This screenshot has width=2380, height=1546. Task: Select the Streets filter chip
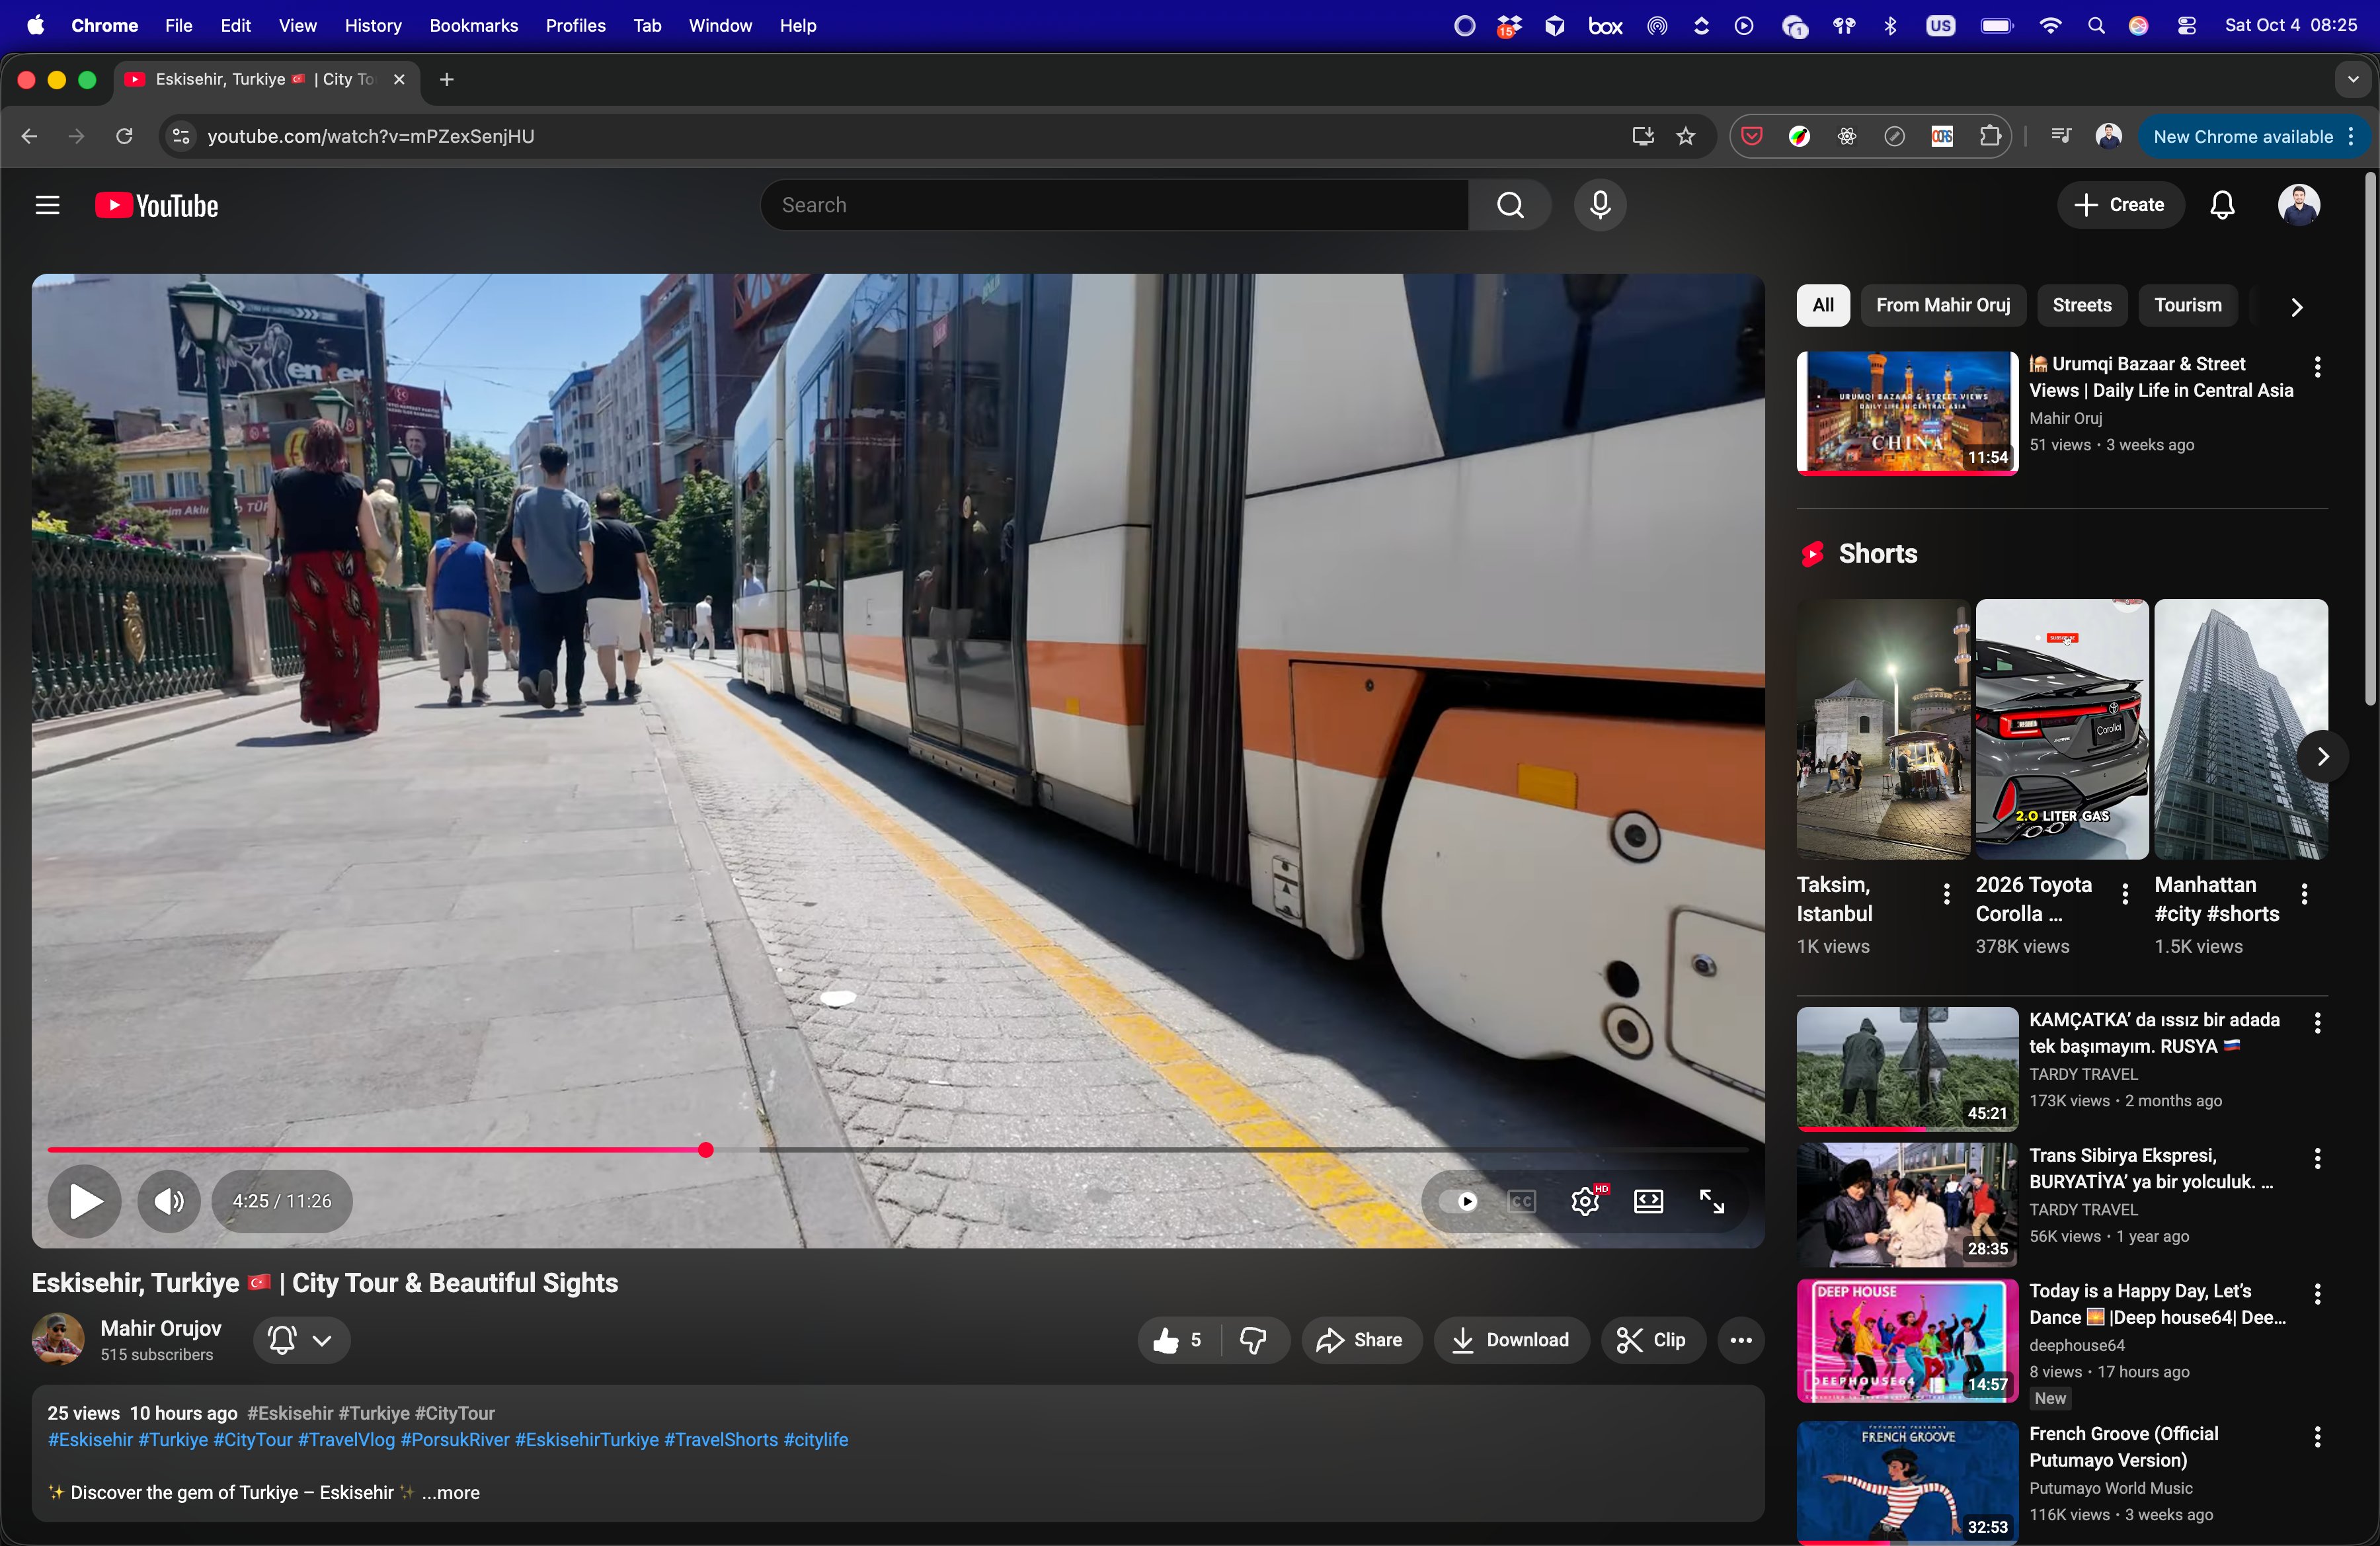click(x=2081, y=305)
